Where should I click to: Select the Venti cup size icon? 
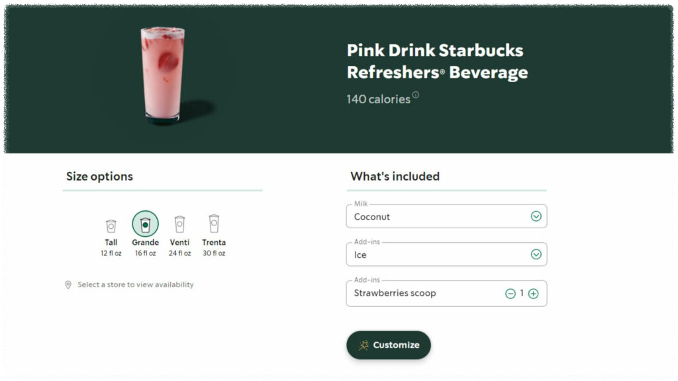tap(179, 224)
